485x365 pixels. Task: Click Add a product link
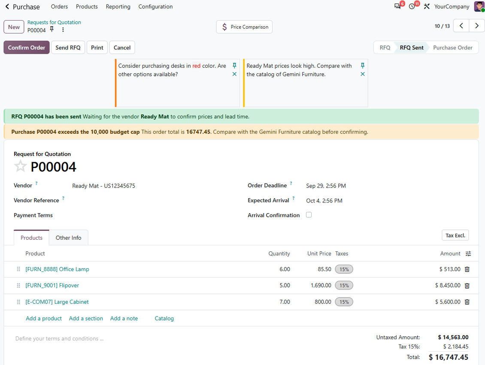click(x=44, y=318)
